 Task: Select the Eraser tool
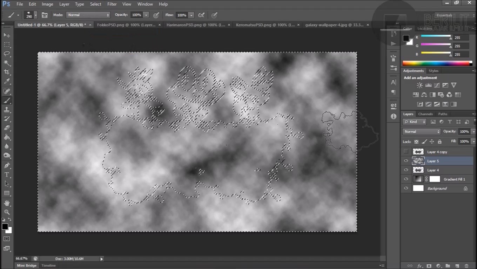click(7, 128)
